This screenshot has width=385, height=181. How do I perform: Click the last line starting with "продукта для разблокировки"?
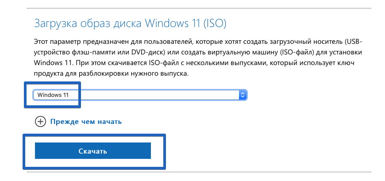[111, 73]
